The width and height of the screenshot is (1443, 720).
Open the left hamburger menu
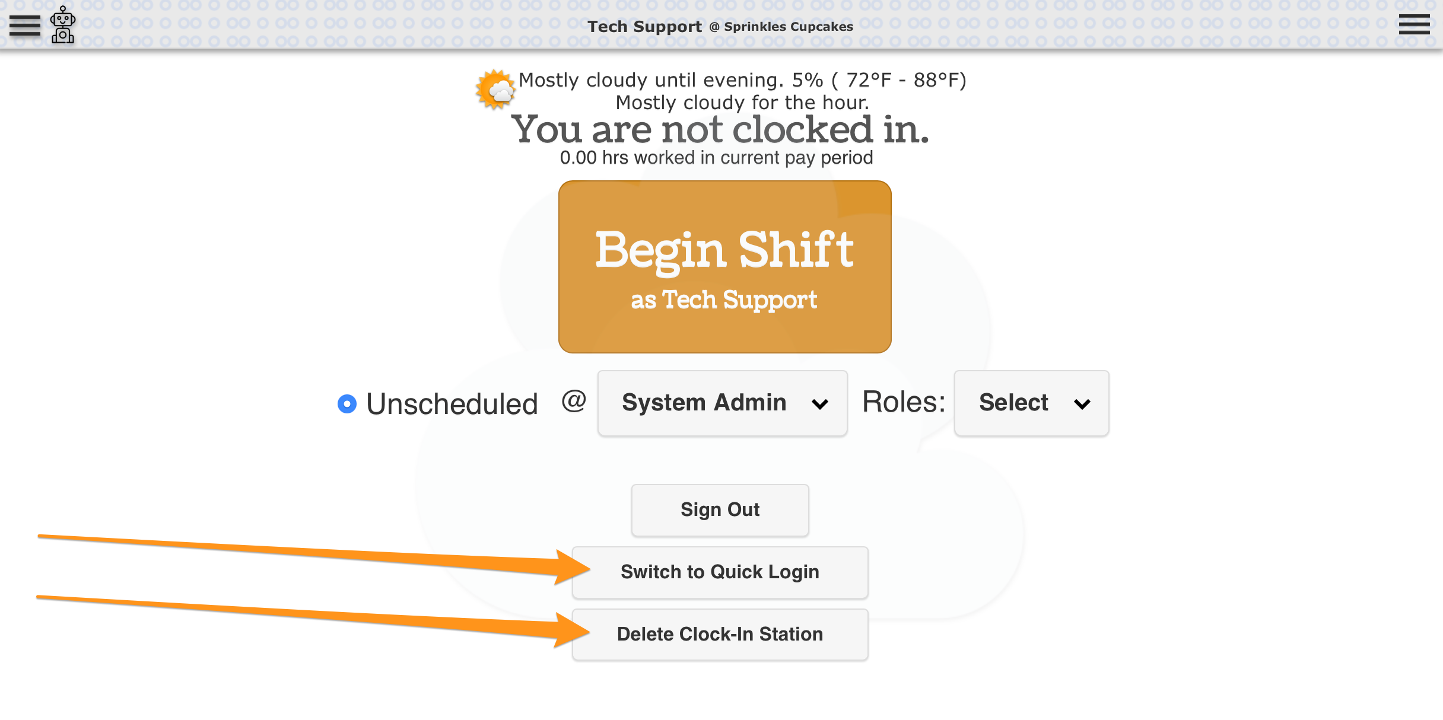tap(24, 25)
